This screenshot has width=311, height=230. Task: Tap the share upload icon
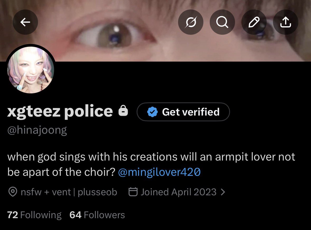point(286,22)
